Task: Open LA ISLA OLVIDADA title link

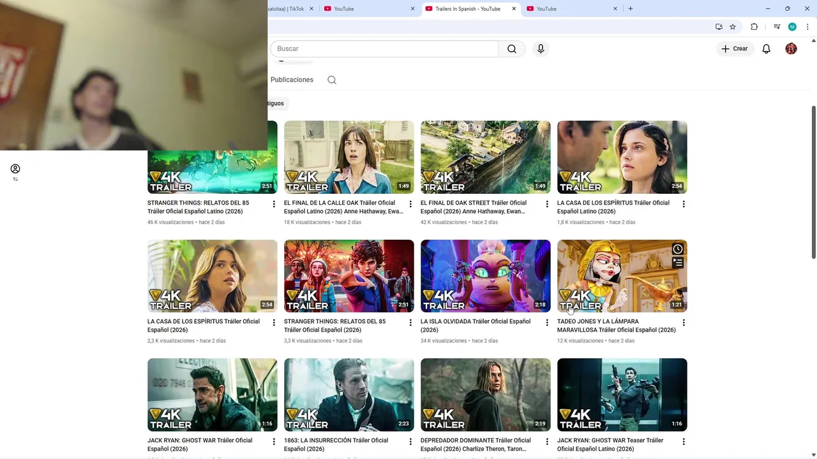Action: [476, 326]
